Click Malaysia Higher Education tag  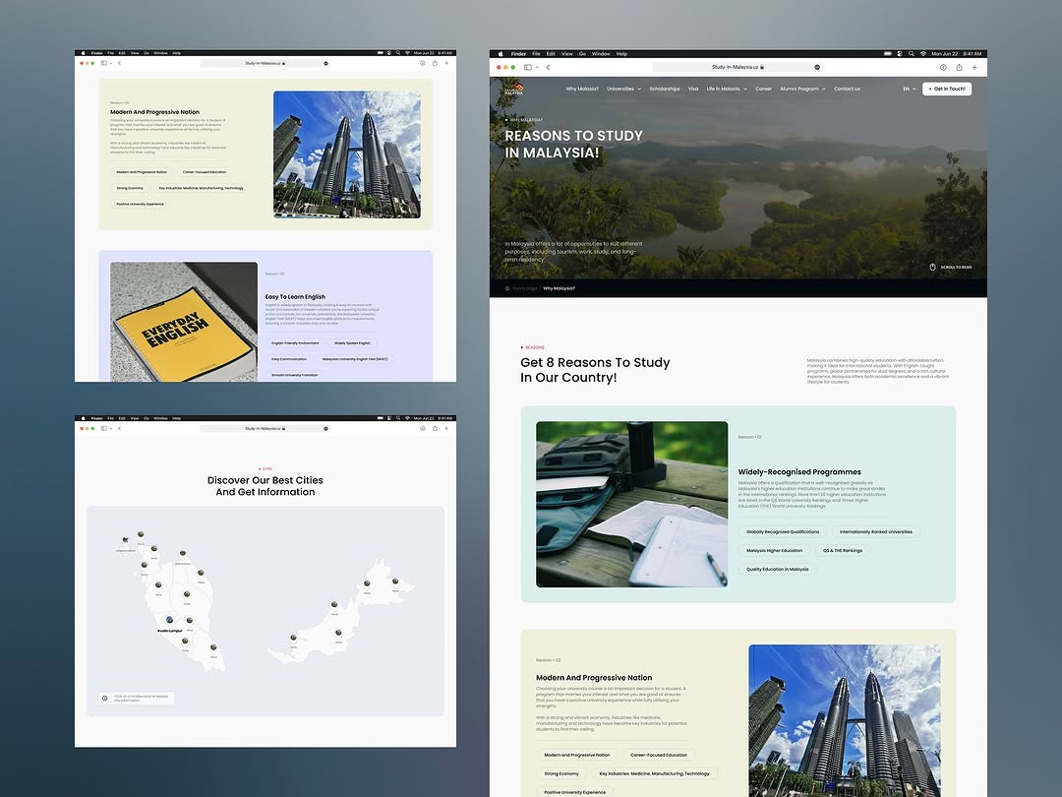coord(774,550)
